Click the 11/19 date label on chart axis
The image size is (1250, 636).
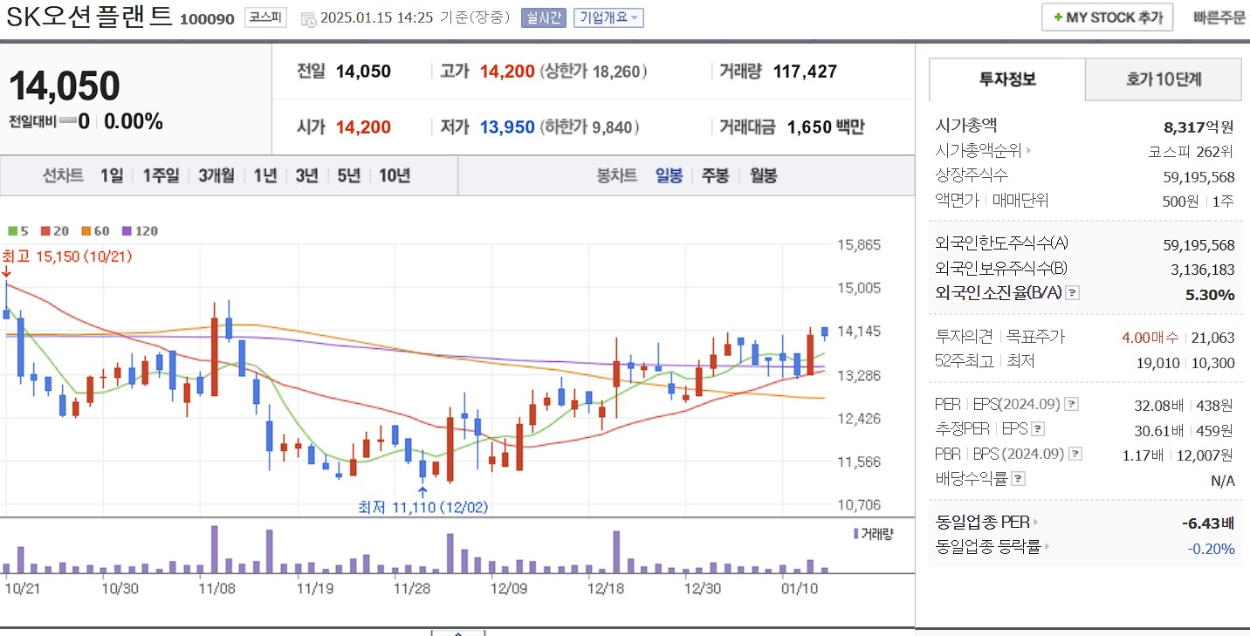click(x=315, y=588)
